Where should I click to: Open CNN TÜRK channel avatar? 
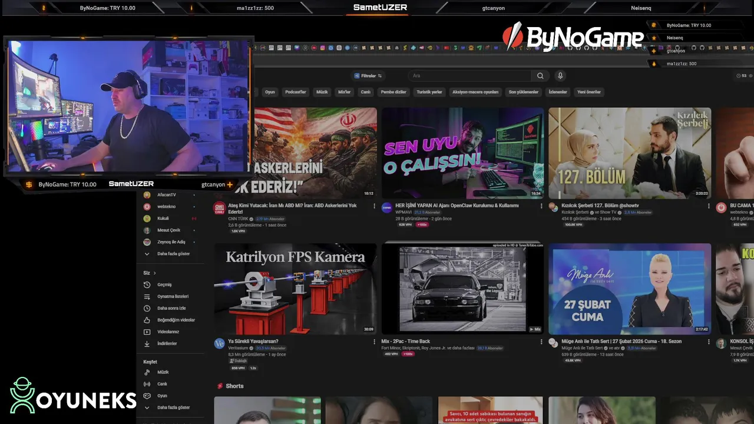219,207
